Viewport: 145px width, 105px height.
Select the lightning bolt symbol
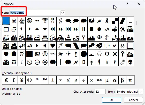(76, 62)
